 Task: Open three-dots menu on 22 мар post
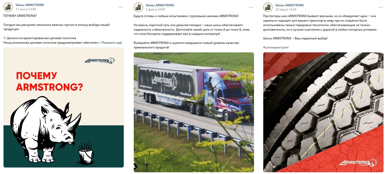click(x=381, y=7)
